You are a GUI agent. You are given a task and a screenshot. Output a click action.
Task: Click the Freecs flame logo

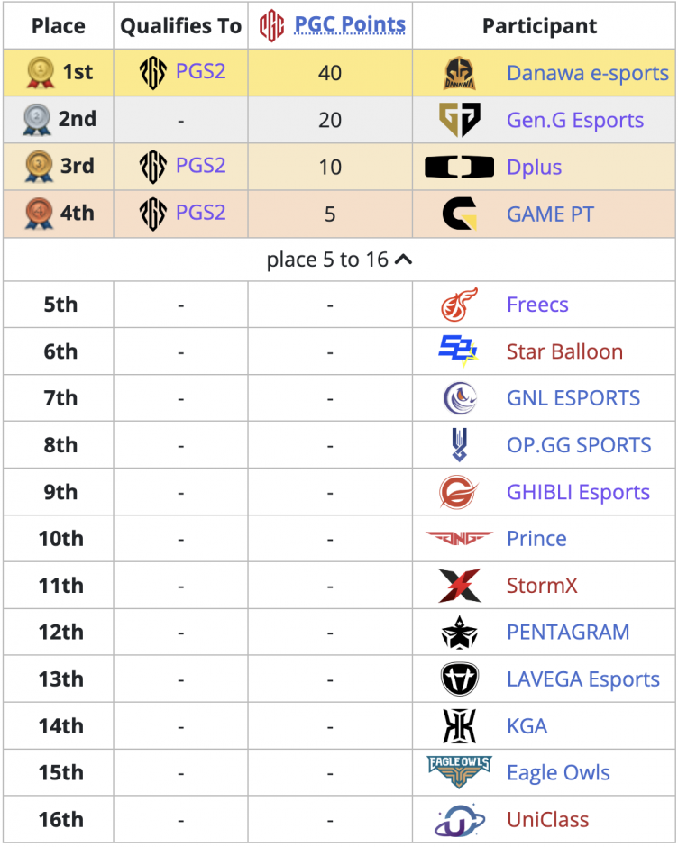(x=459, y=305)
